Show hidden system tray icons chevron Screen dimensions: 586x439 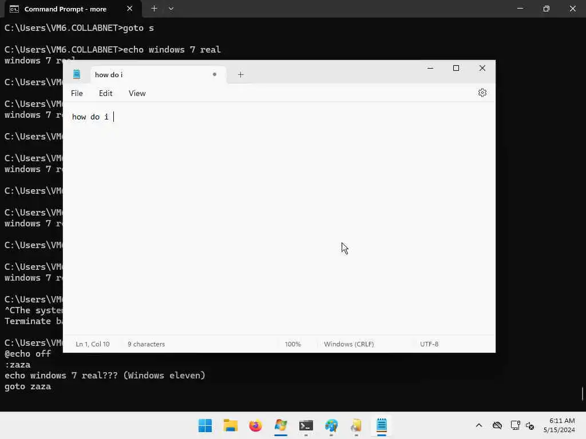point(479,425)
